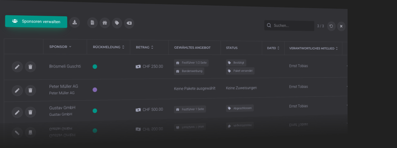Click the Paket versendet status tag
The height and width of the screenshot is (148, 397).
(x=240, y=71)
